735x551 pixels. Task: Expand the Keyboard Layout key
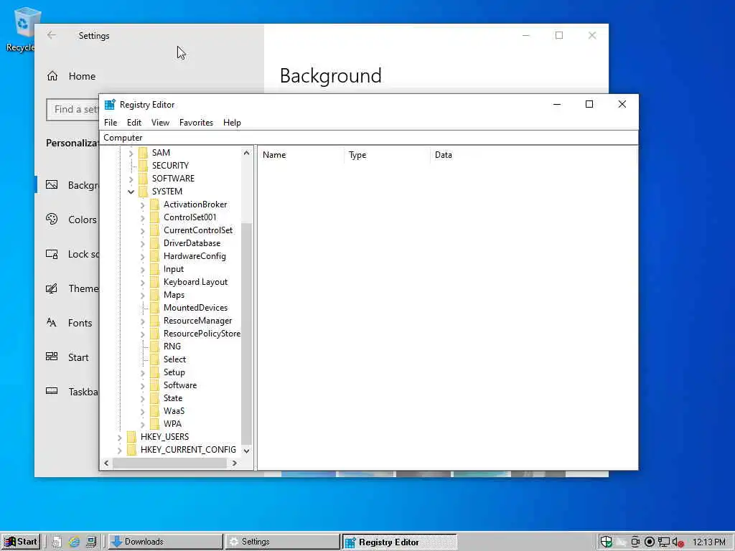143,283
